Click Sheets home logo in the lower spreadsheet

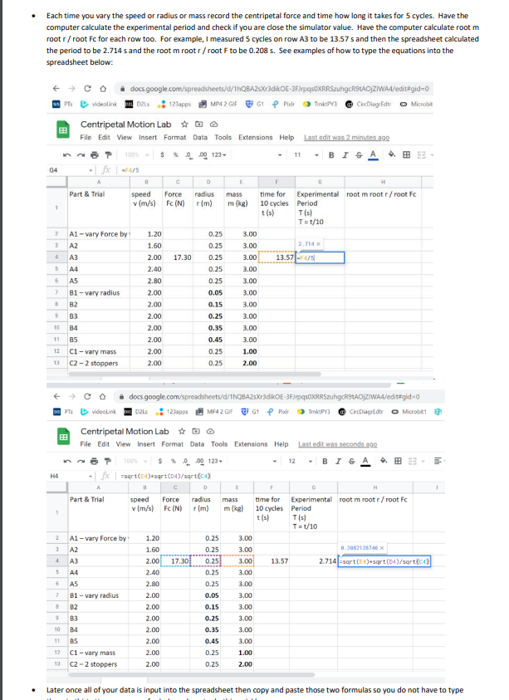(x=63, y=437)
